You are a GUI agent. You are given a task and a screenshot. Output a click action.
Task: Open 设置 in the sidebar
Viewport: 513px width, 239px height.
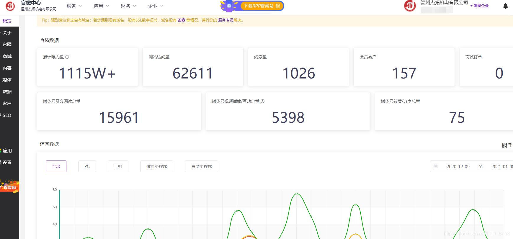[9, 162]
